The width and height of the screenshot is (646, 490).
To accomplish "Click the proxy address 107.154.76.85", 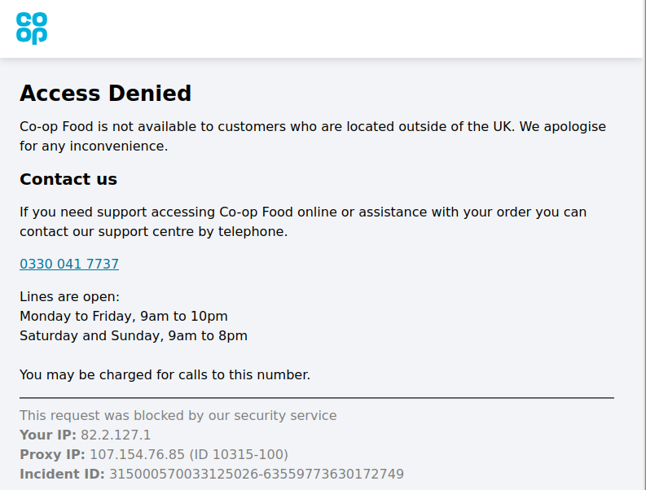I will pyautogui.click(x=138, y=455).
